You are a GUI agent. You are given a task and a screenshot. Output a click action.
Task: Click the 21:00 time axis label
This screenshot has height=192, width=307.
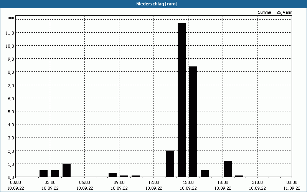257,183
